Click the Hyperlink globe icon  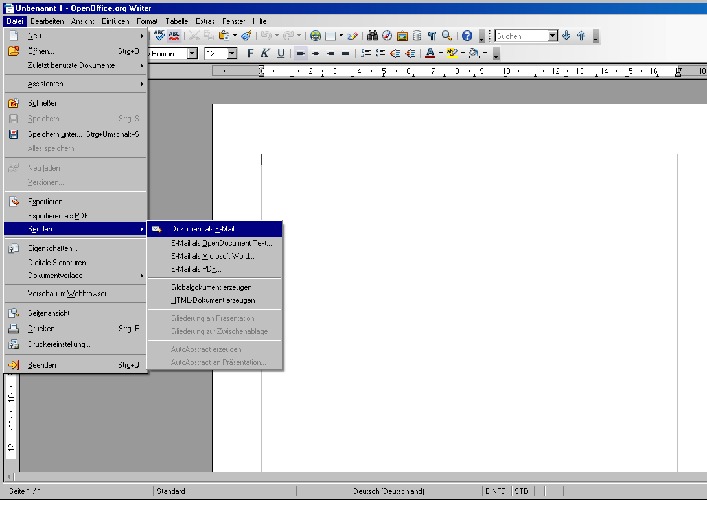316,36
